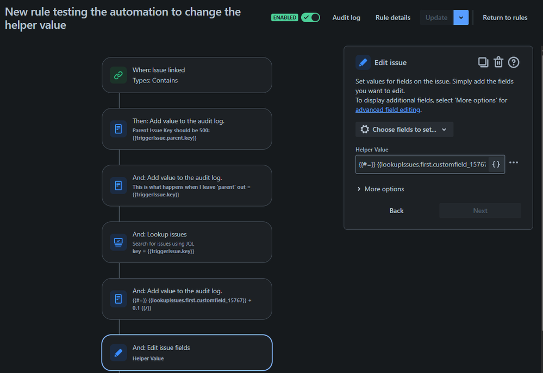Click the Update button
The width and height of the screenshot is (543, 373).
click(x=436, y=17)
